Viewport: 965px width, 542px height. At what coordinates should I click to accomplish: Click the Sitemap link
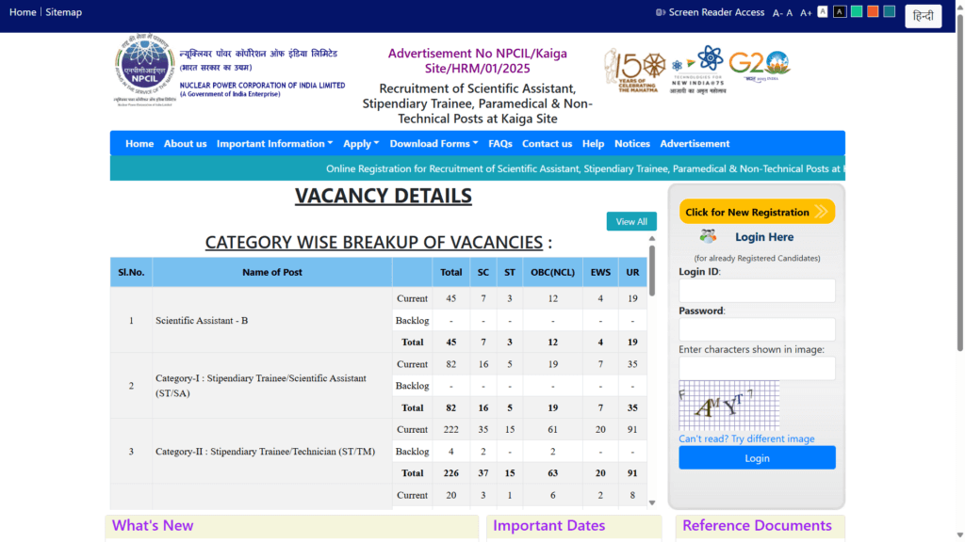[63, 12]
